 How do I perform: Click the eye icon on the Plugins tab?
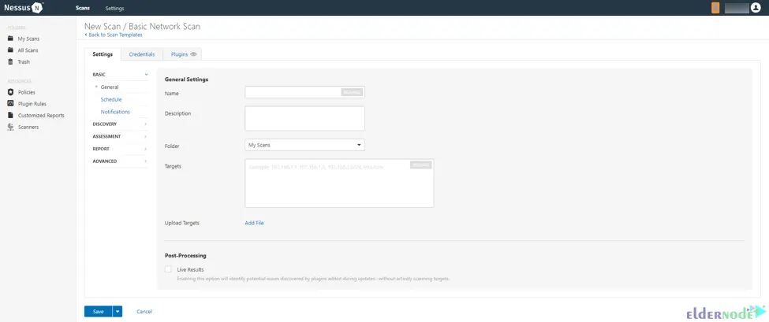(x=193, y=54)
